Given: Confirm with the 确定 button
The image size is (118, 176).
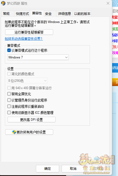Looking at the screenshot, I should [x=48, y=169].
